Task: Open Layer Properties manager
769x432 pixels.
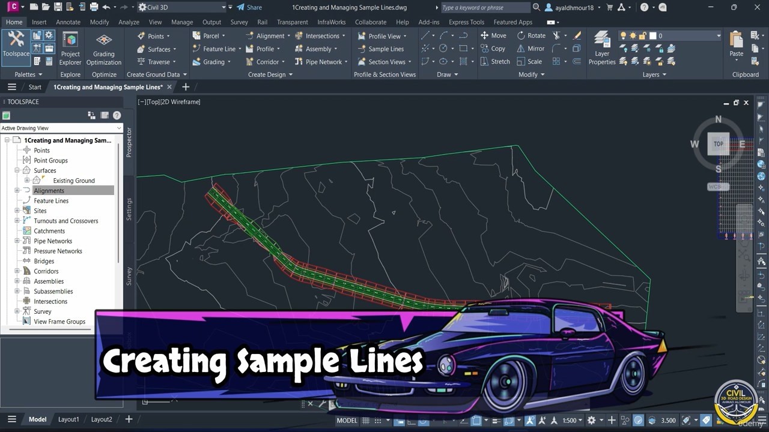Action: click(602, 48)
